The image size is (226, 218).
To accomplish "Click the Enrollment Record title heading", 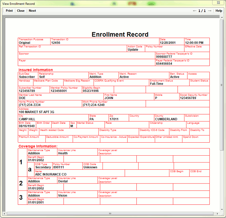I will [120, 35].
